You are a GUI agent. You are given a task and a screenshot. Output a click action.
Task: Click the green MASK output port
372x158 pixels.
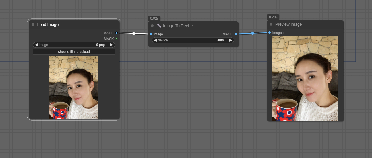tap(117, 39)
